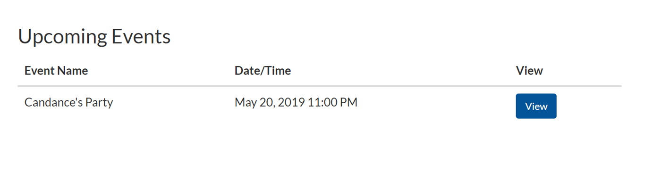This screenshot has width=661, height=172.
Task: Click the word Time in Date/Time header
Action: 278,71
